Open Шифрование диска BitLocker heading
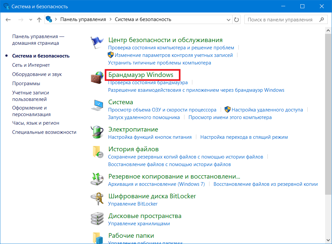Viewport: 332px width, 244px height. point(152,196)
